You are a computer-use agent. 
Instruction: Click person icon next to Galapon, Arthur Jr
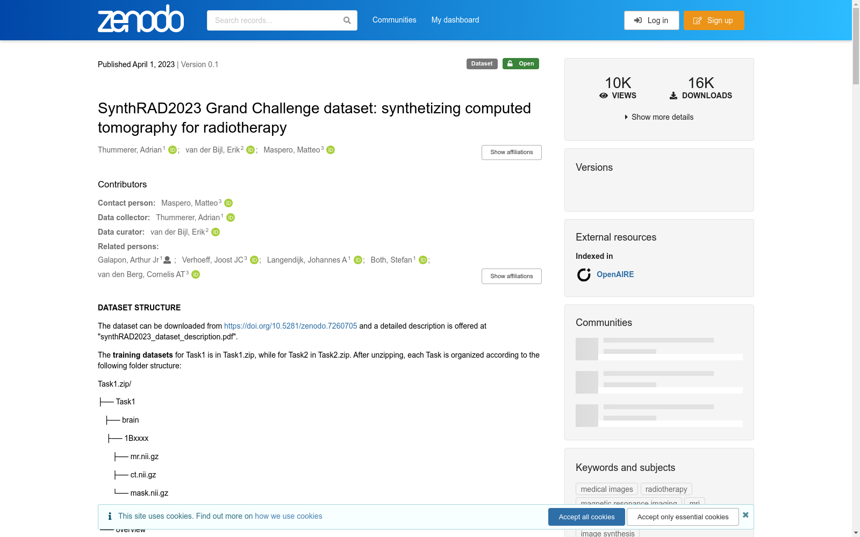click(167, 259)
